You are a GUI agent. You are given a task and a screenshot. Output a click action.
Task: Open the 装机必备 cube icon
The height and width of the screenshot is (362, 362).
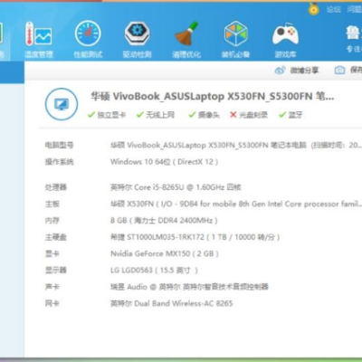point(235,39)
